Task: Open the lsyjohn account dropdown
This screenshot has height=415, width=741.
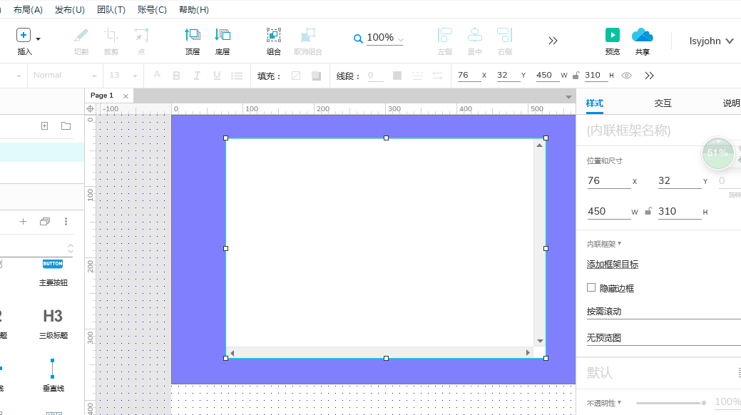Action: tap(711, 41)
